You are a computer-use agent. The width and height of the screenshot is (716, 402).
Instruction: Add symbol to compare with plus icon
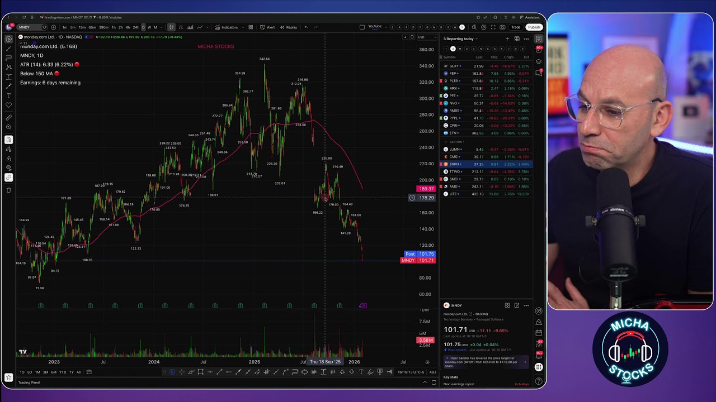(x=54, y=27)
